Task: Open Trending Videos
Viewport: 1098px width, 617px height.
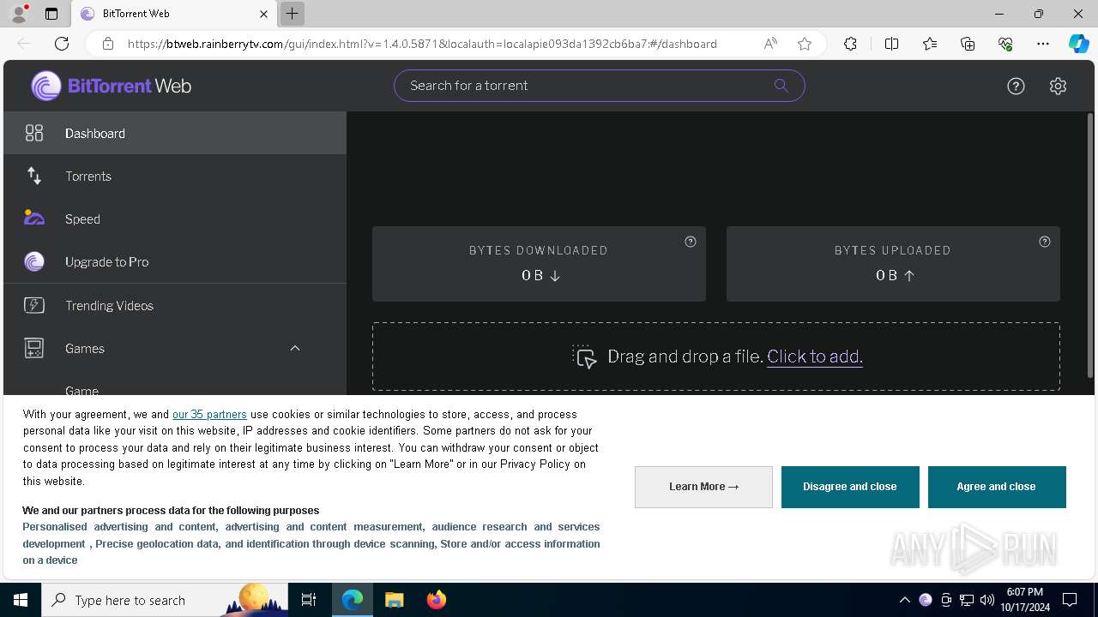Action: coord(175,305)
